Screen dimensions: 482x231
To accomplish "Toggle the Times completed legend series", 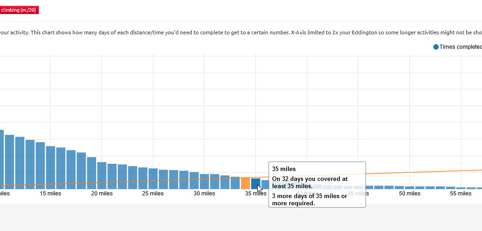I will (x=460, y=47).
